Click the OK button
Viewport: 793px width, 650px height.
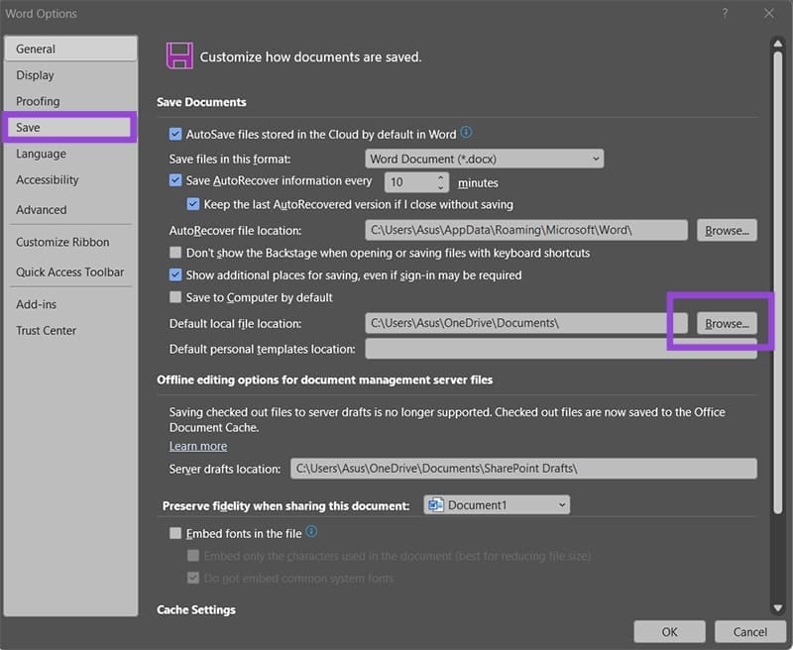(x=669, y=631)
